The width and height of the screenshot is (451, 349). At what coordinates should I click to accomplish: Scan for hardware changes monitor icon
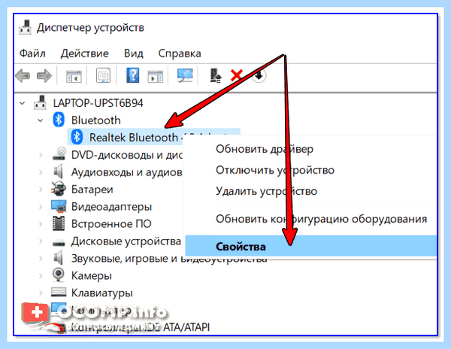[185, 76]
